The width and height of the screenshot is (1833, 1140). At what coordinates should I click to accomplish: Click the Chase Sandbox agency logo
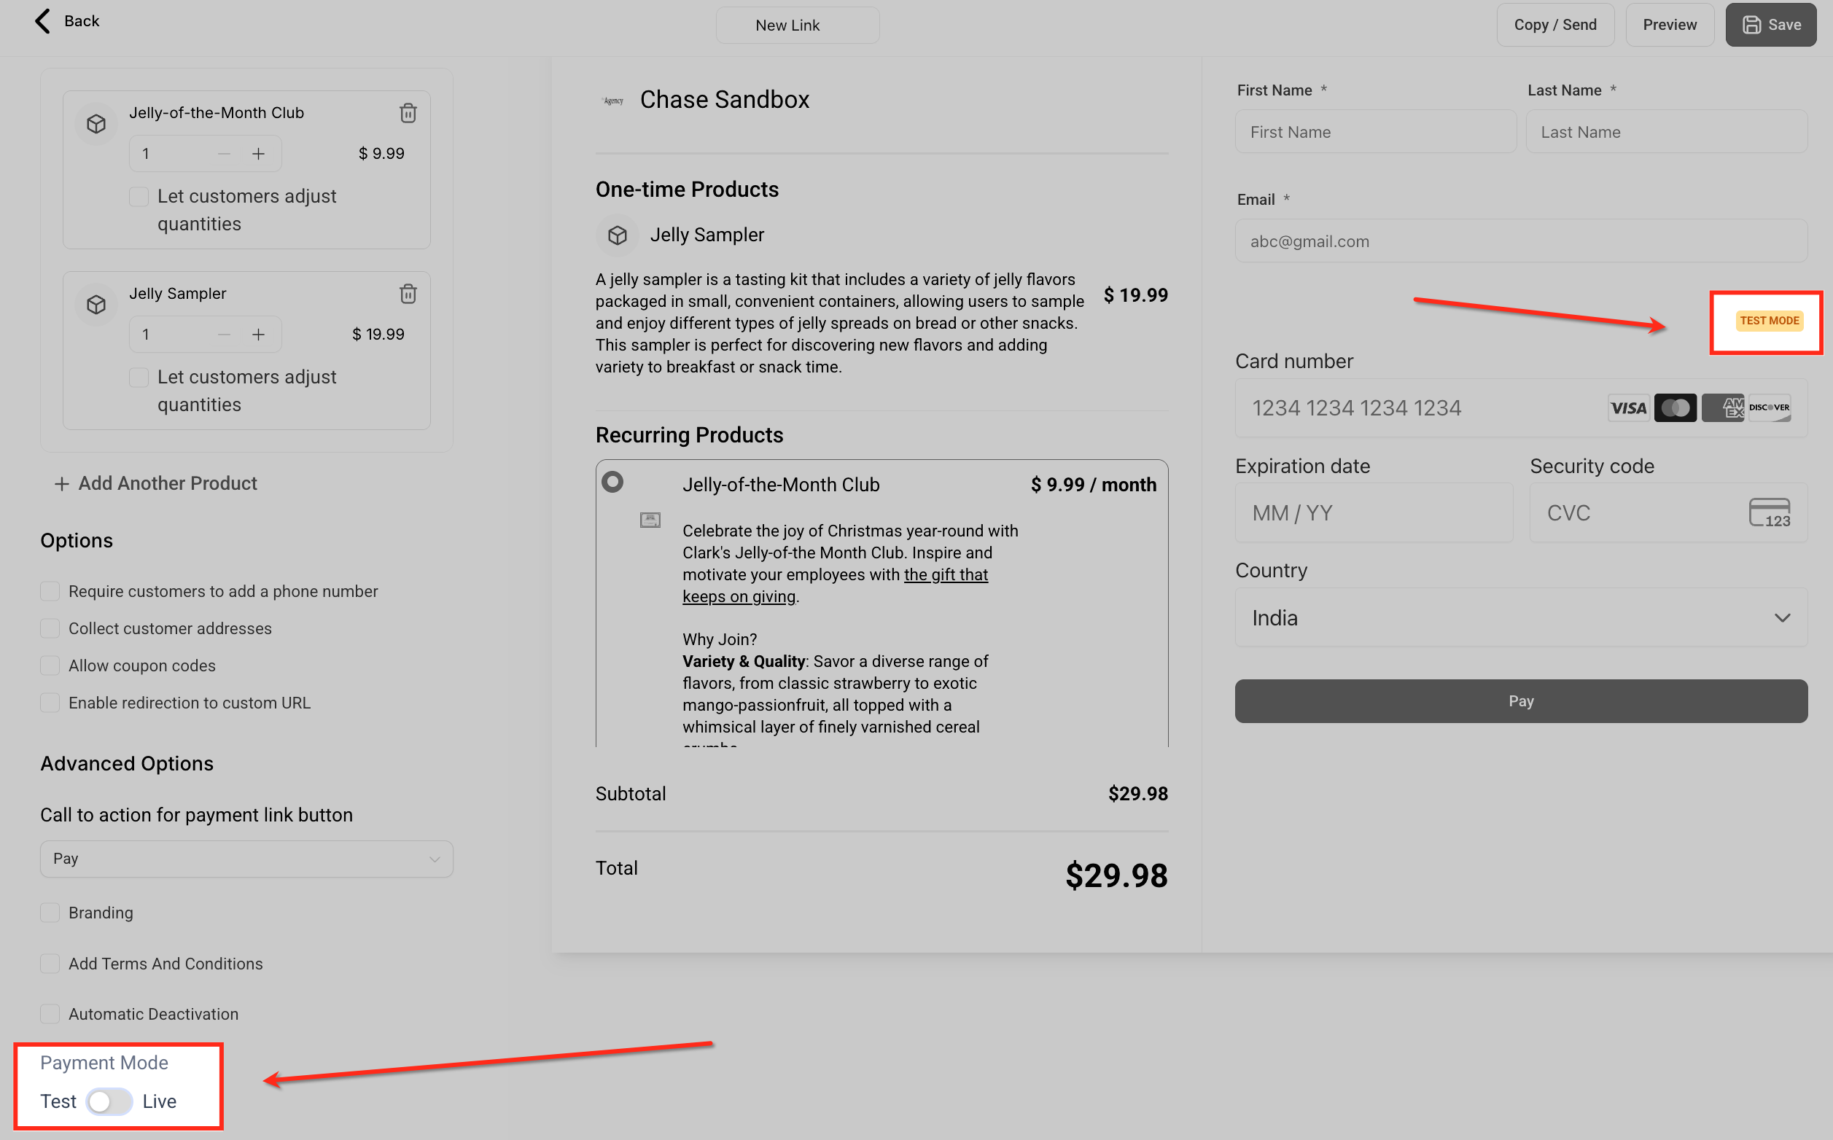click(613, 101)
